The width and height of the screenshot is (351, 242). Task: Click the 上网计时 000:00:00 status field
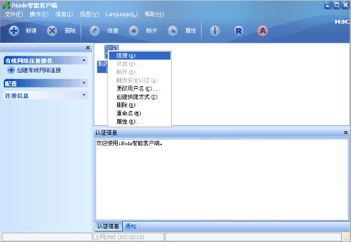point(128,237)
